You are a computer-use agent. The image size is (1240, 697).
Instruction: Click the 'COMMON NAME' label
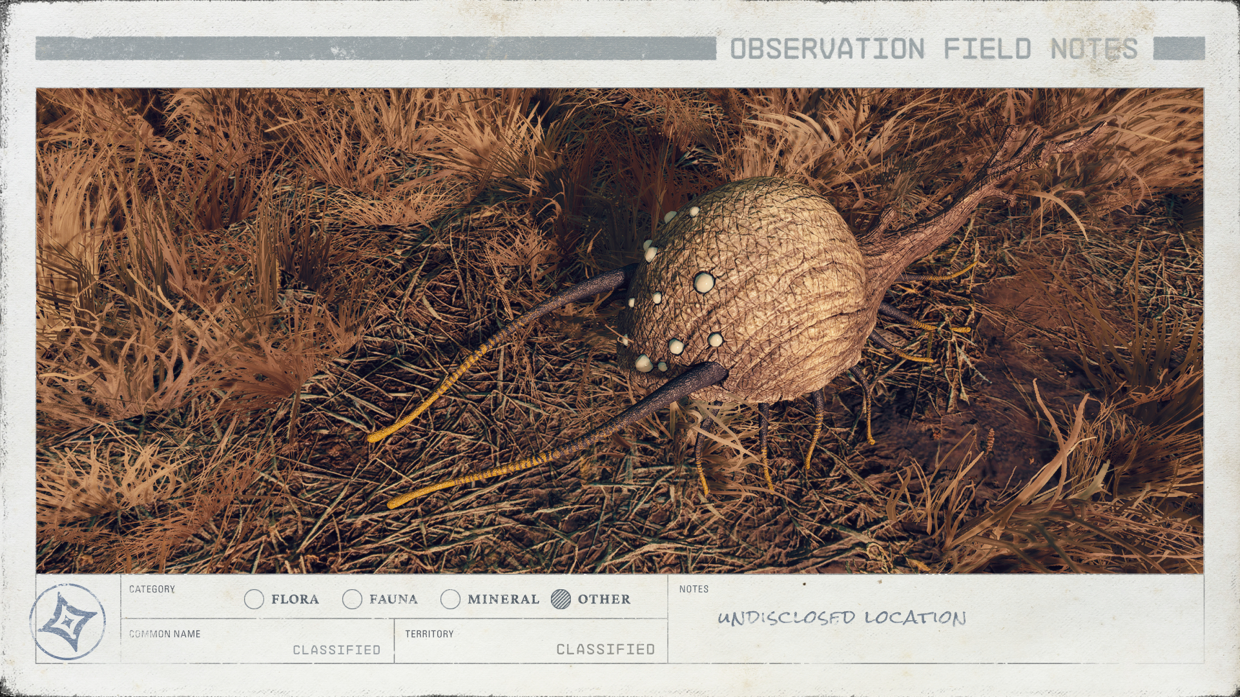pos(165,634)
